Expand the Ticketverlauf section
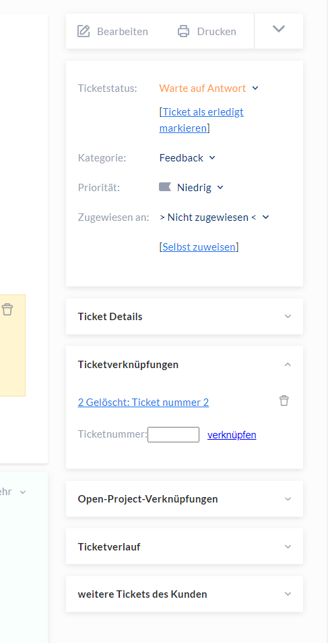The height and width of the screenshot is (643, 328). tap(185, 546)
